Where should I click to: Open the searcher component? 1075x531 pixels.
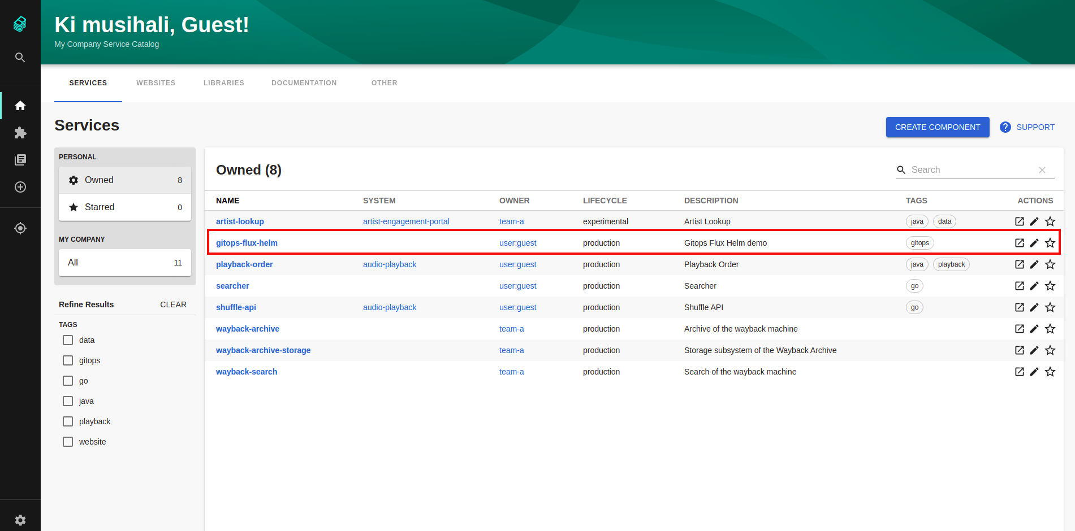232,286
